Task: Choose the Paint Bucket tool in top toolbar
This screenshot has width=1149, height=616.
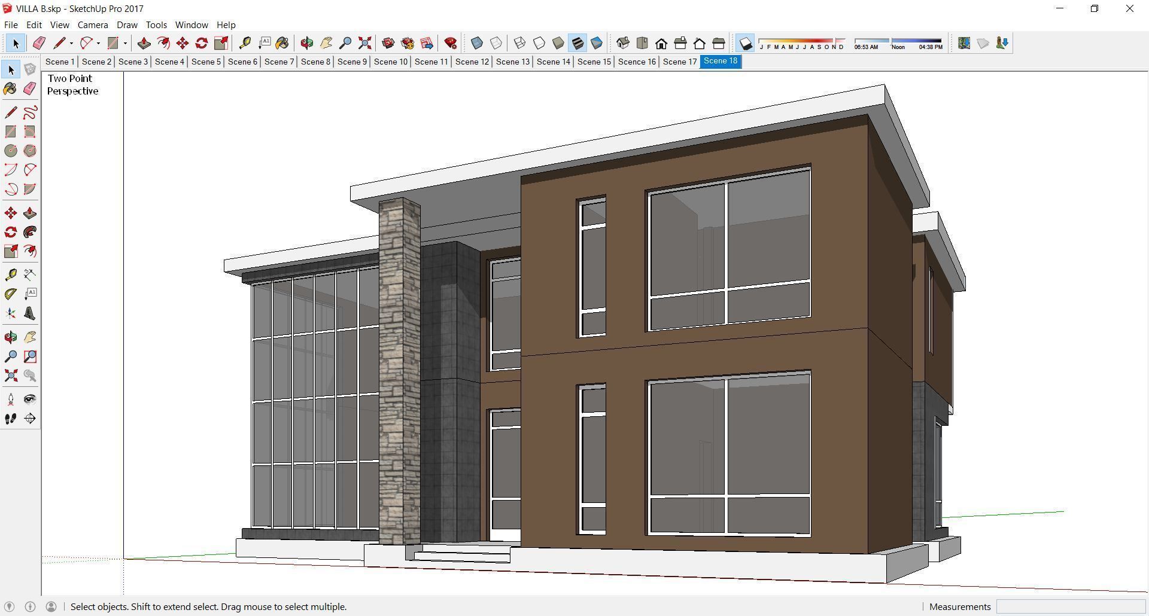Action: [x=282, y=43]
